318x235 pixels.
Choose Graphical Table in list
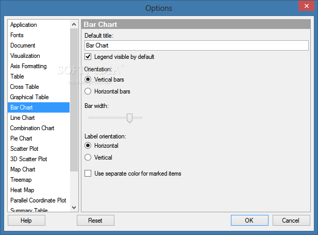(x=39, y=97)
